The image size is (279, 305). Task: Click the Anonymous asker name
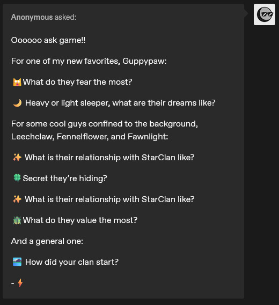pos(32,17)
